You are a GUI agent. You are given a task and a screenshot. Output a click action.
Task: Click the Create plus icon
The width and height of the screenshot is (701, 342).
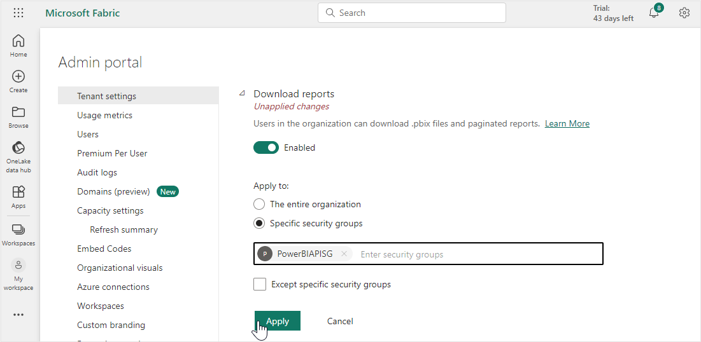18,77
